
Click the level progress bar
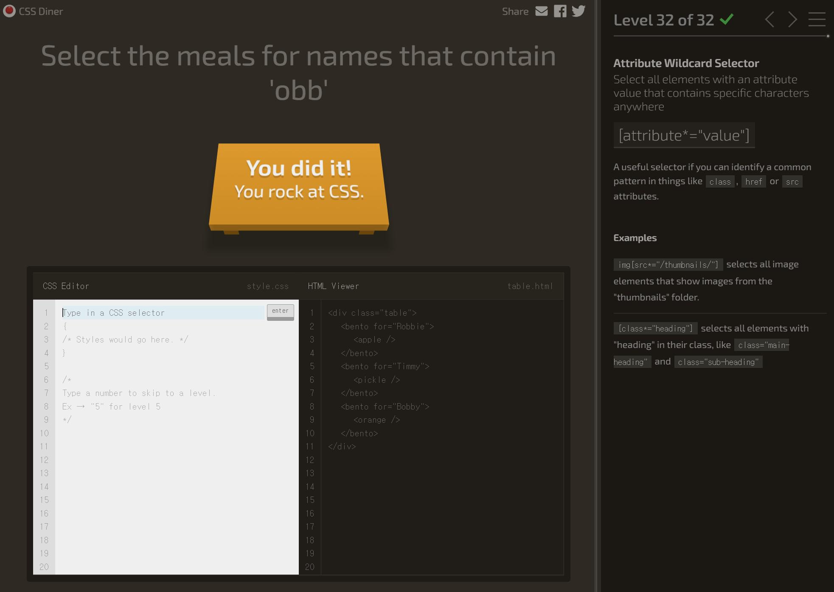(x=720, y=36)
